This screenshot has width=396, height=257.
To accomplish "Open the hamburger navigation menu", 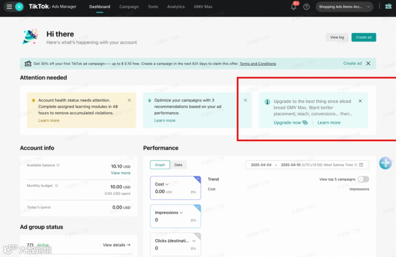I will [x=9, y=6].
